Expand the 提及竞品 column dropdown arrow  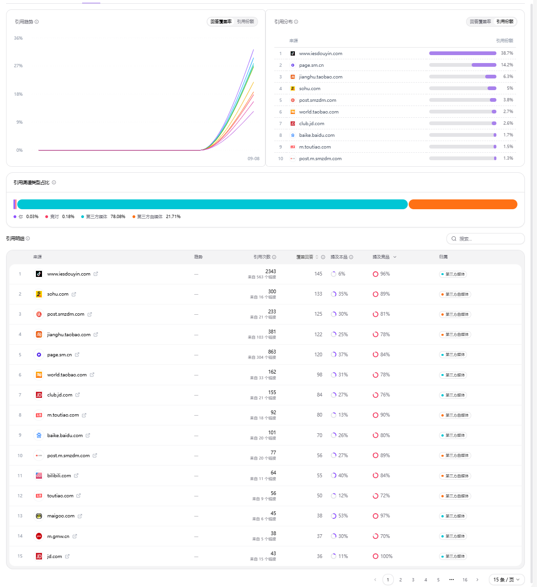click(395, 257)
